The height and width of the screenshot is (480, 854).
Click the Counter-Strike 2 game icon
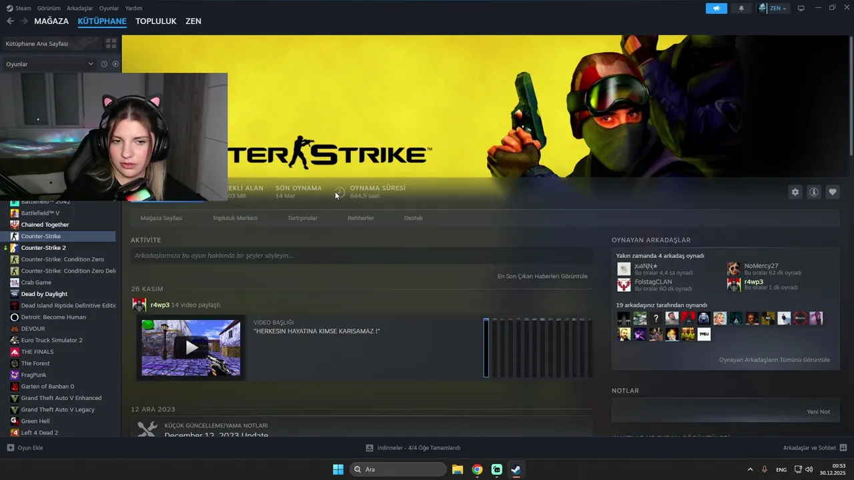(15, 248)
